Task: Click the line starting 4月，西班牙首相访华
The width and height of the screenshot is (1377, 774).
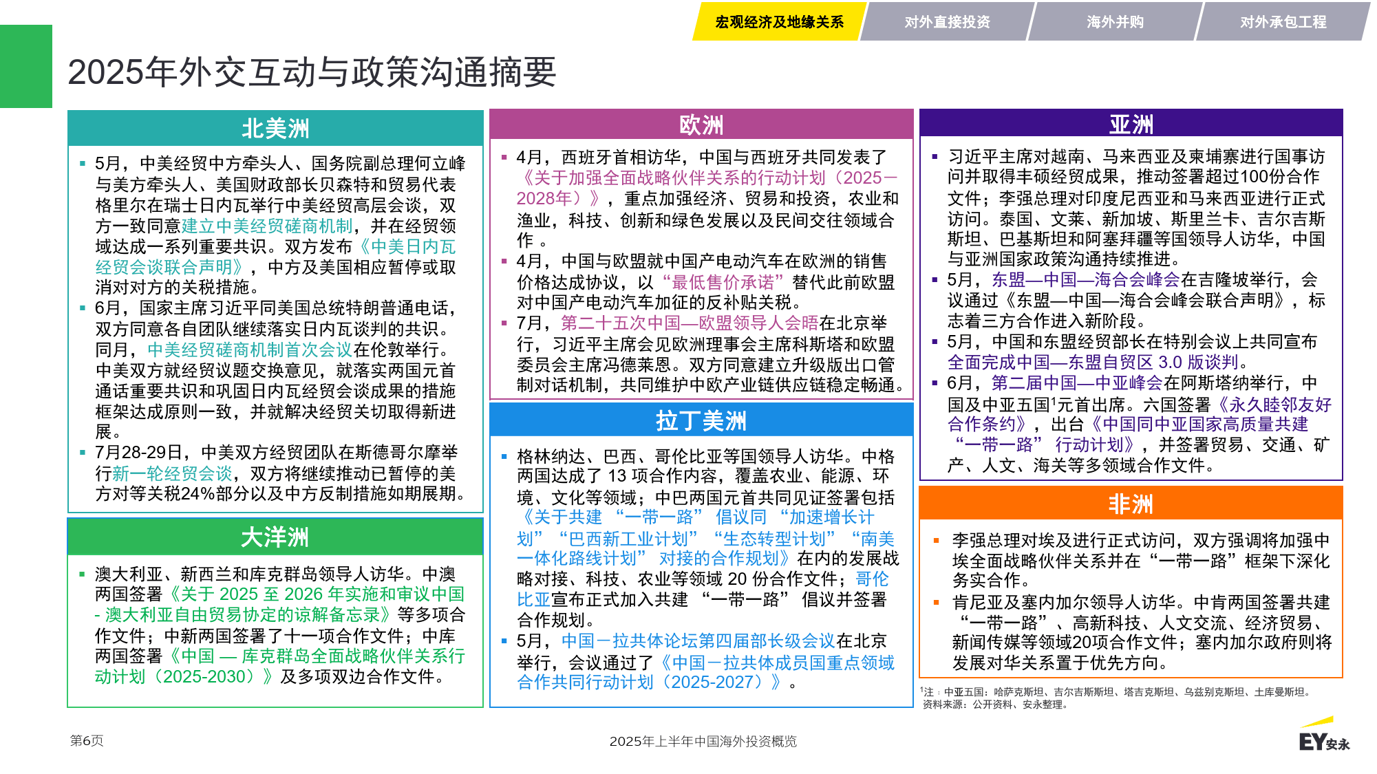Action: [x=702, y=157]
